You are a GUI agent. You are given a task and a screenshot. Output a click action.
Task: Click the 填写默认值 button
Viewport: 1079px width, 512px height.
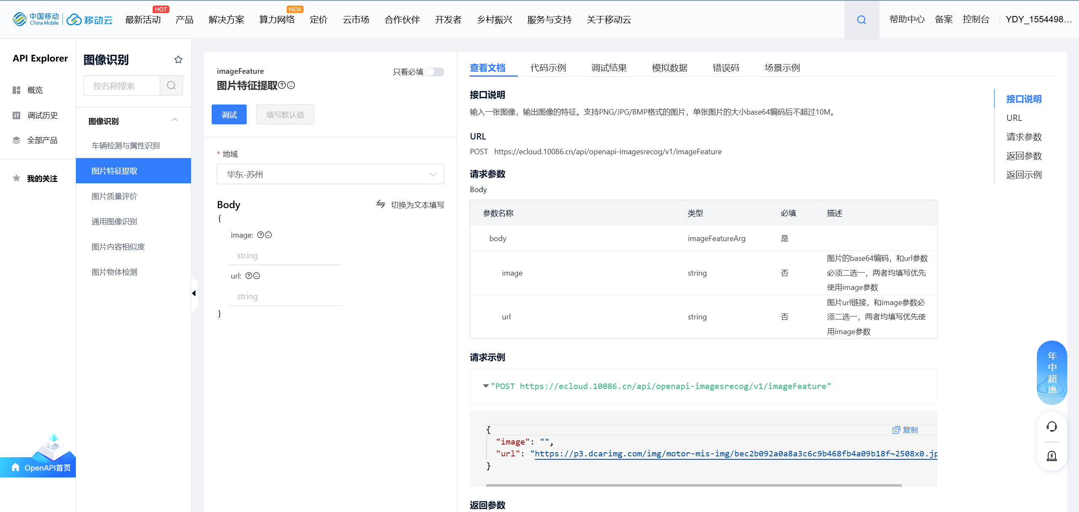285,115
